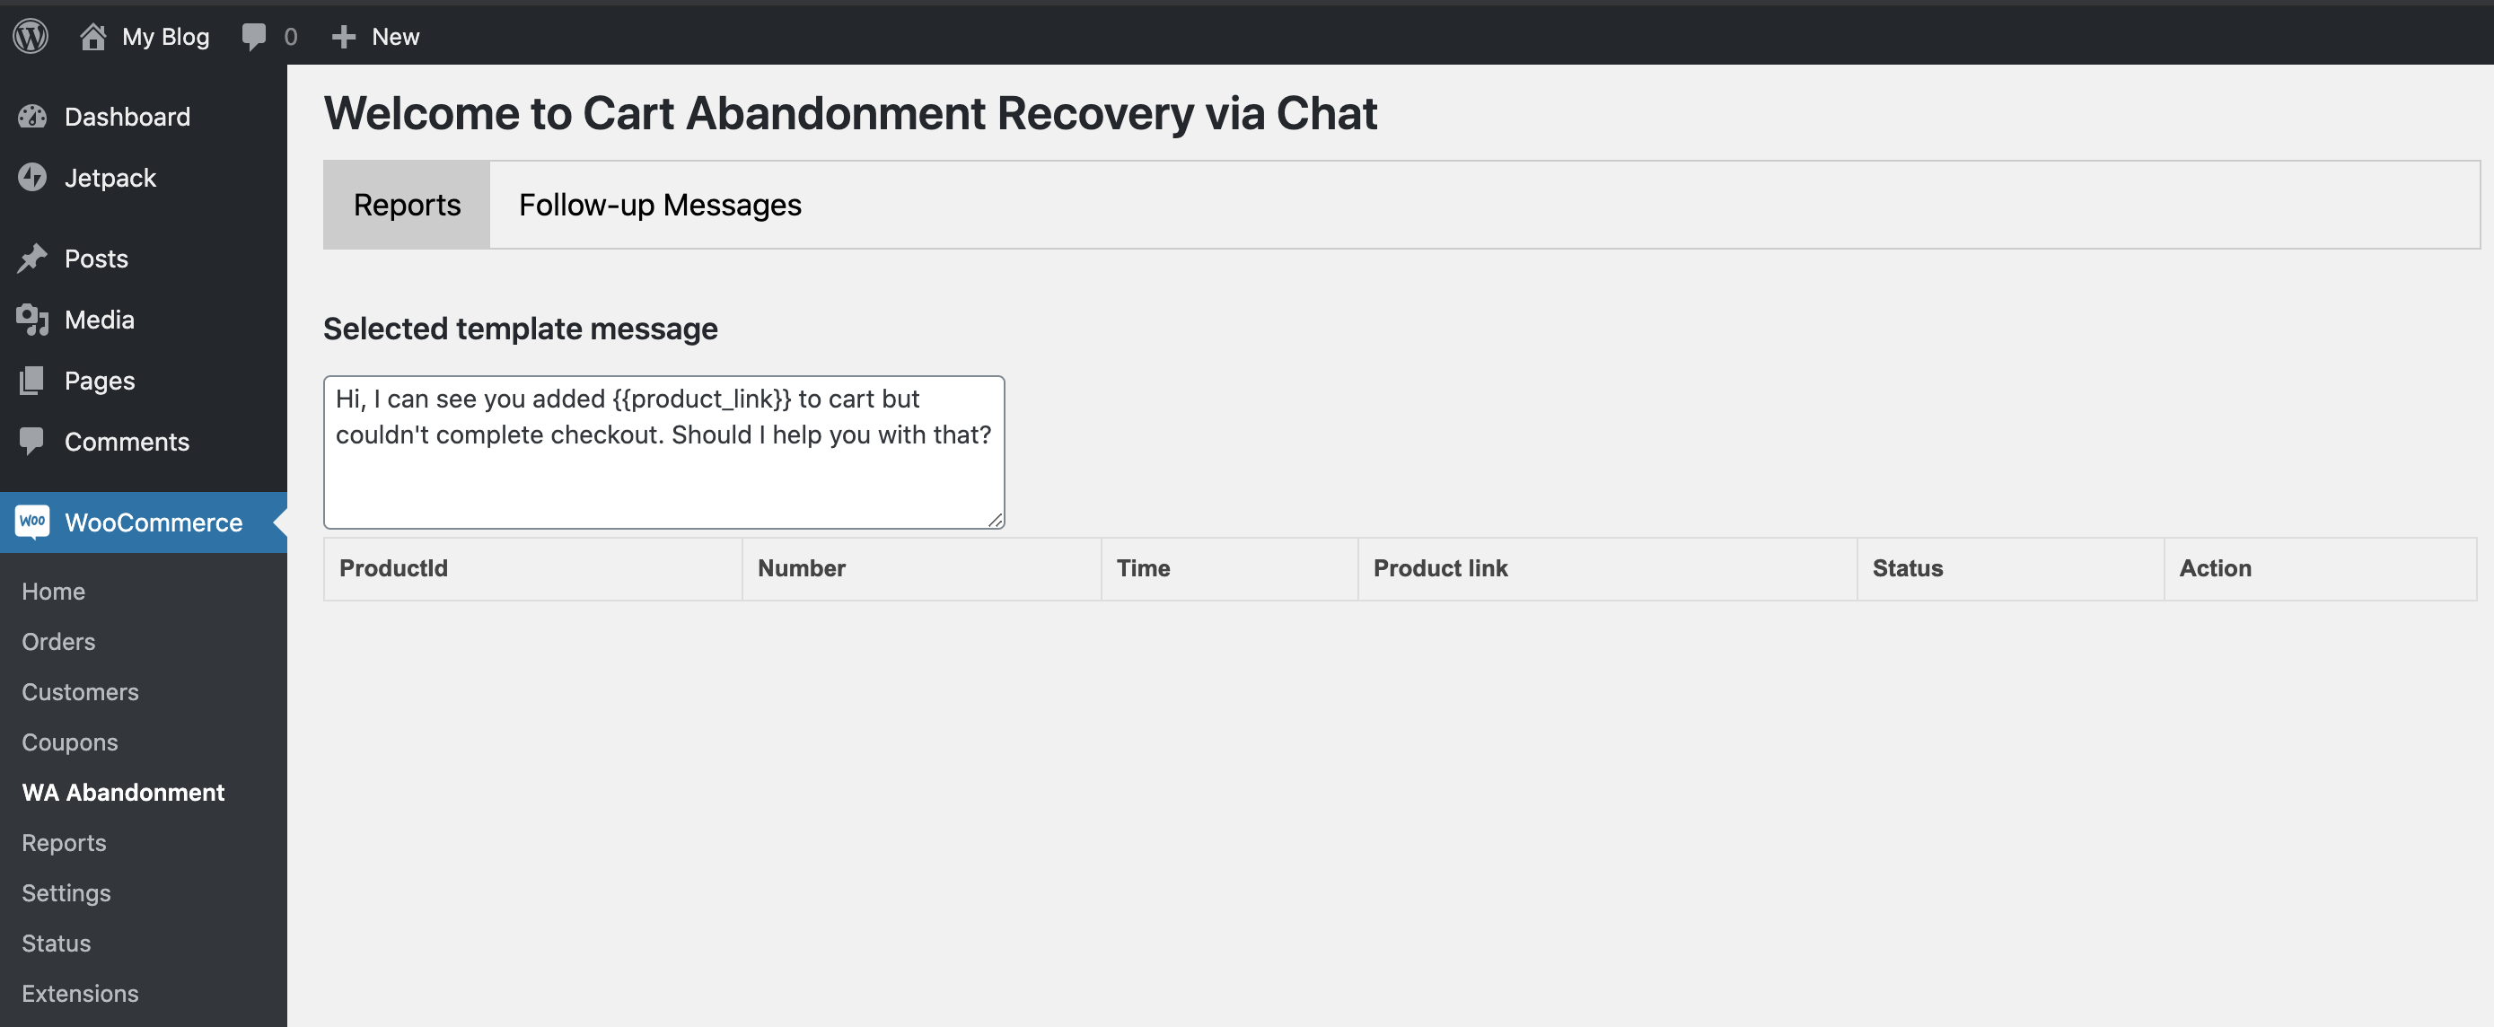
Task: Open the comments bubble icon in admin bar
Action: tap(254, 36)
